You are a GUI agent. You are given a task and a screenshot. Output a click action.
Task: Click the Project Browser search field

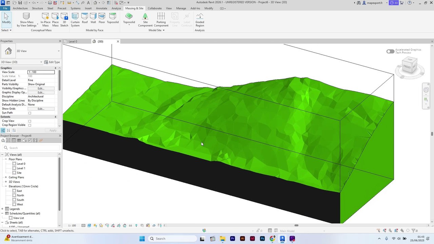[x=31, y=148]
